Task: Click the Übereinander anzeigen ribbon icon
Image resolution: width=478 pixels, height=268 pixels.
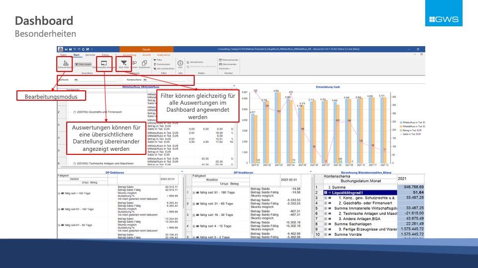Action: click(104, 64)
